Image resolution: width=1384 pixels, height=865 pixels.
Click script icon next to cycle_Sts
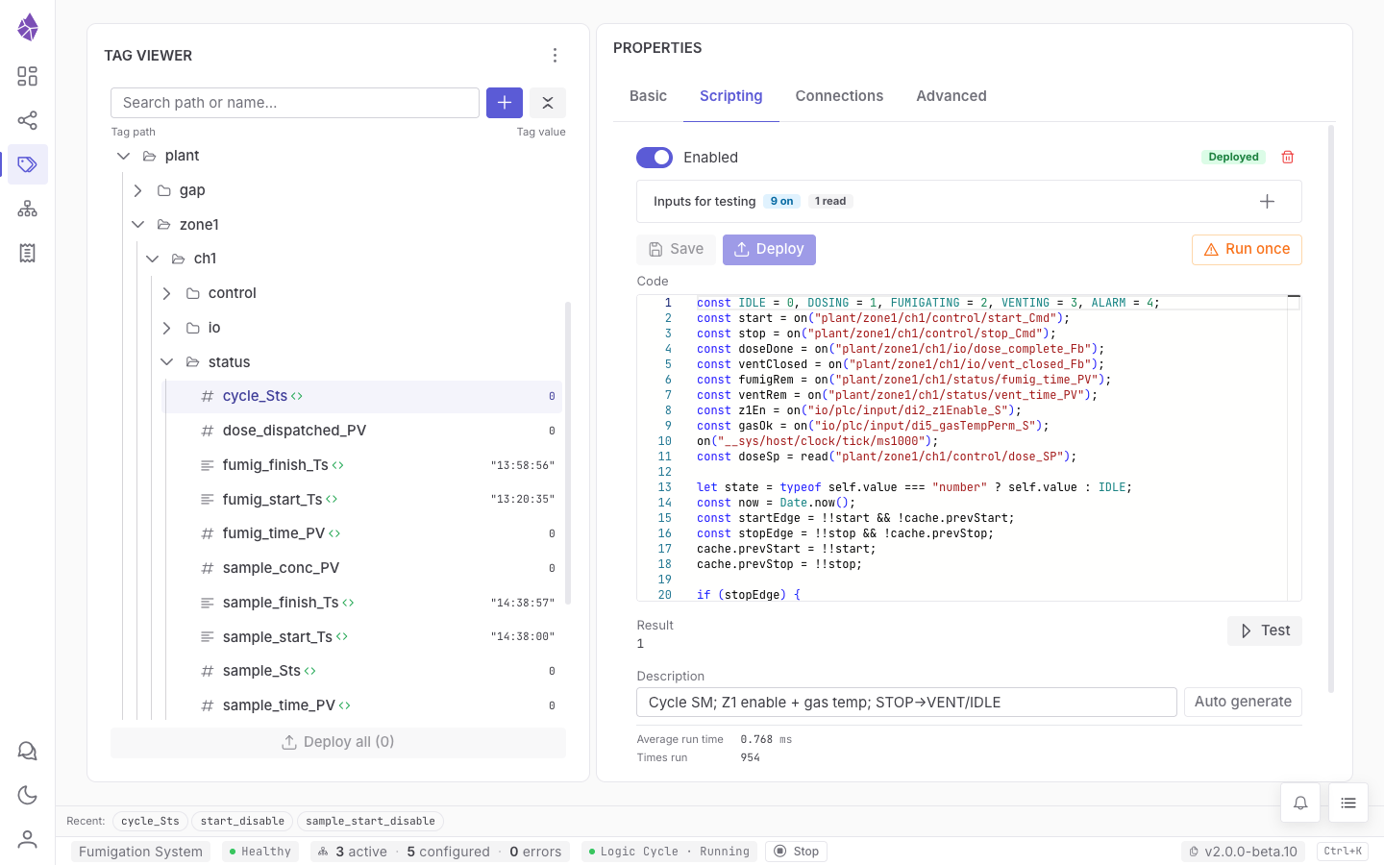pyautogui.click(x=297, y=396)
